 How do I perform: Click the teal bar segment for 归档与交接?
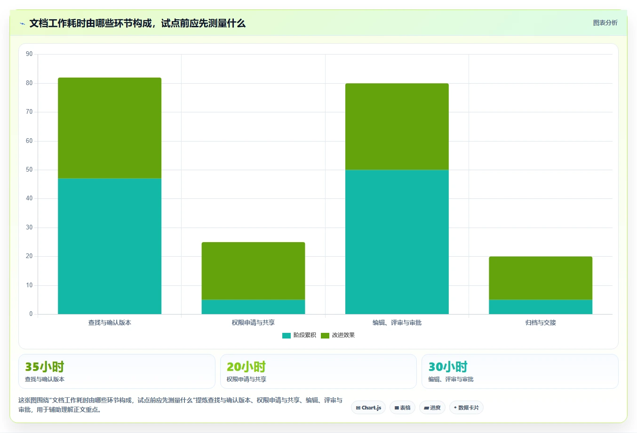541,307
